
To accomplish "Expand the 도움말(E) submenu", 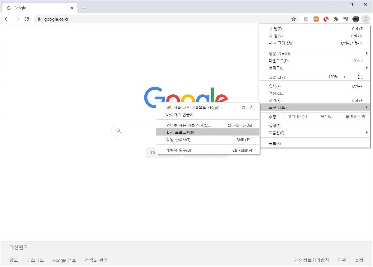I will 315,133.
